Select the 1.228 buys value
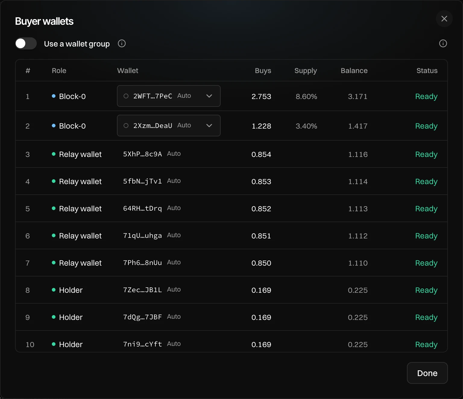The height and width of the screenshot is (399, 463). tap(261, 126)
